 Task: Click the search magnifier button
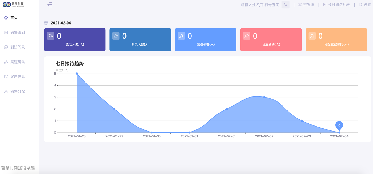285,5
